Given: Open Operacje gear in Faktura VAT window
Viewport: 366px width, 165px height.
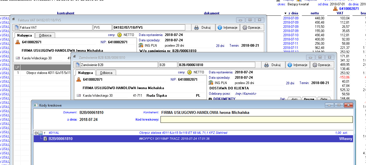Looking at the screenshot, I should 252,28.
